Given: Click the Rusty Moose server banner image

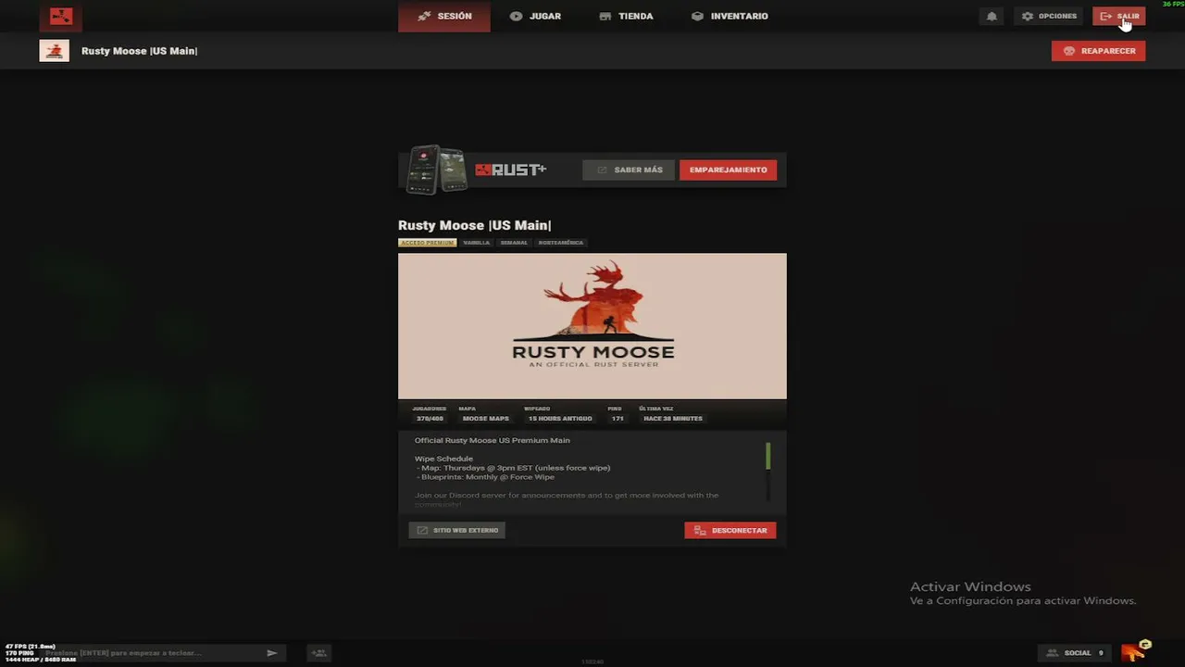Looking at the screenshot, I should [x=592, y=326].
